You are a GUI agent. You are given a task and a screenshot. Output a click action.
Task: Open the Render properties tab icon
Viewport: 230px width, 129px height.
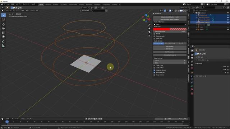(x=192, y=55)
